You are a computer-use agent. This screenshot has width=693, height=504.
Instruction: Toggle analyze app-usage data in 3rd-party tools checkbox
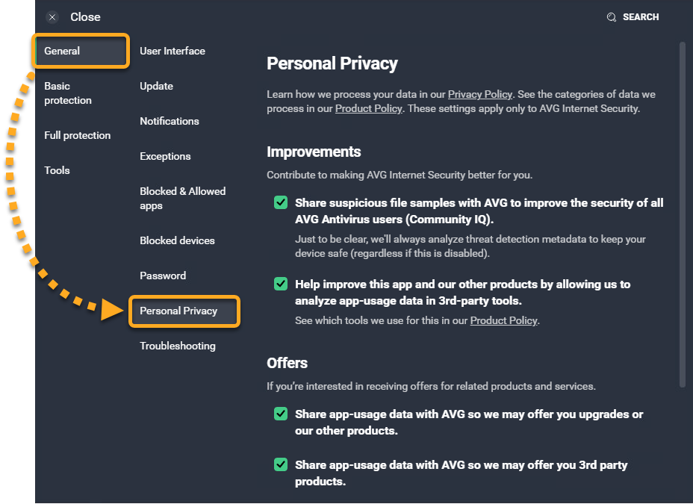(281, 284)
